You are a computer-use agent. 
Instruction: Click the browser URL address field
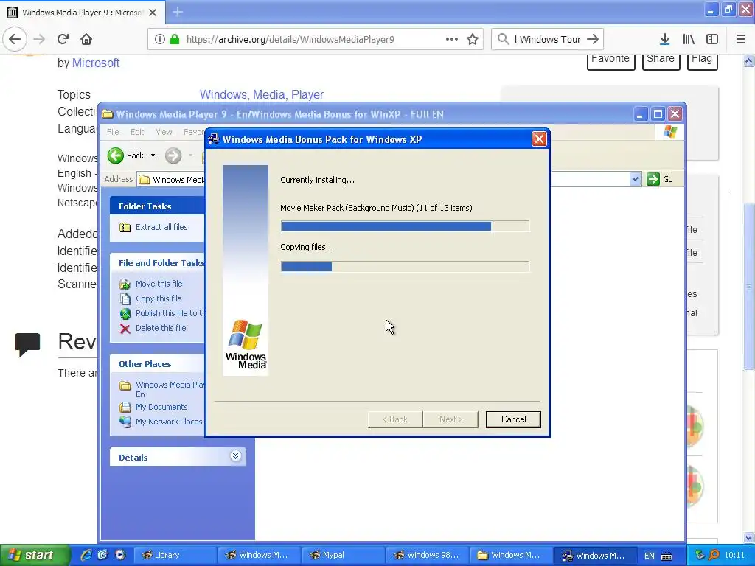coord(290,40)
